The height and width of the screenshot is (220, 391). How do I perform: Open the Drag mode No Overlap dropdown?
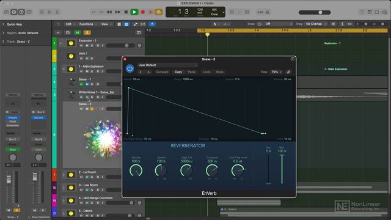(x=316, y=24)
